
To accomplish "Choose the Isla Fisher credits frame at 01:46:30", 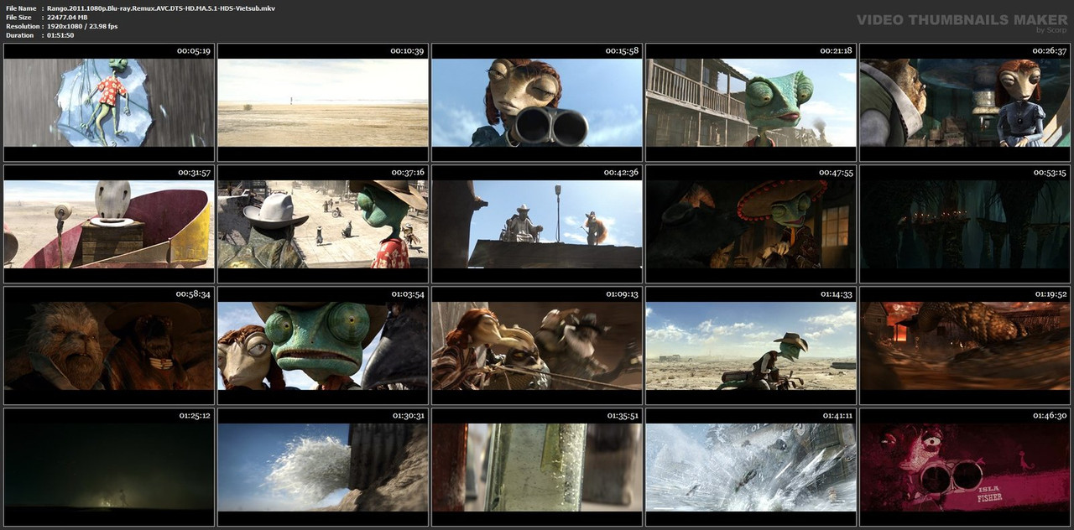I will pos(965,467).
